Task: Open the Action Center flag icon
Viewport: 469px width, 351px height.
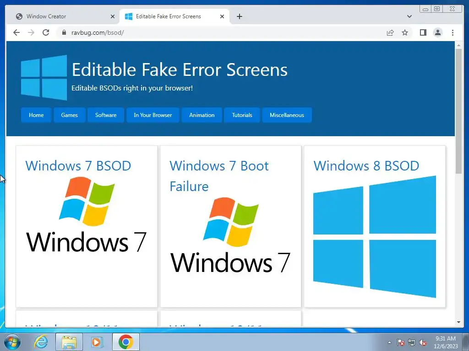Action: tap(401, 342)
